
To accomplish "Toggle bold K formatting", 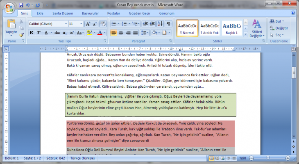I will [x=32, y=33].
